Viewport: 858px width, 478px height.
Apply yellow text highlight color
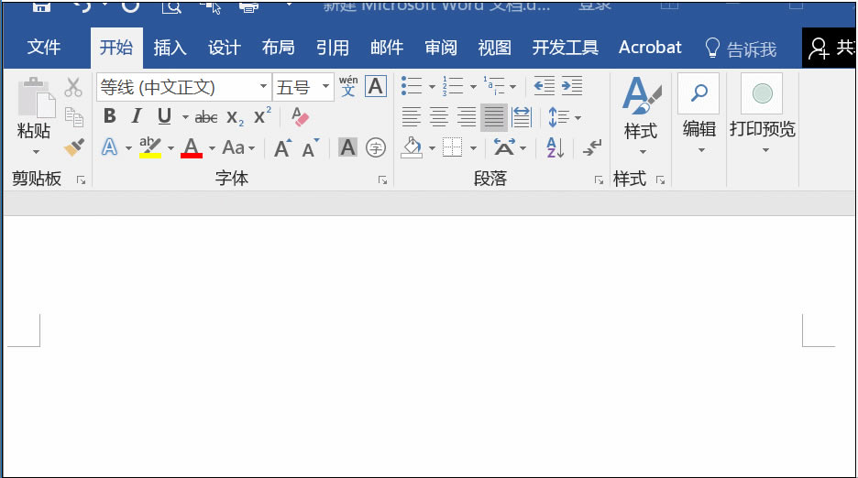pyautogui.click(x=150, y=147)
